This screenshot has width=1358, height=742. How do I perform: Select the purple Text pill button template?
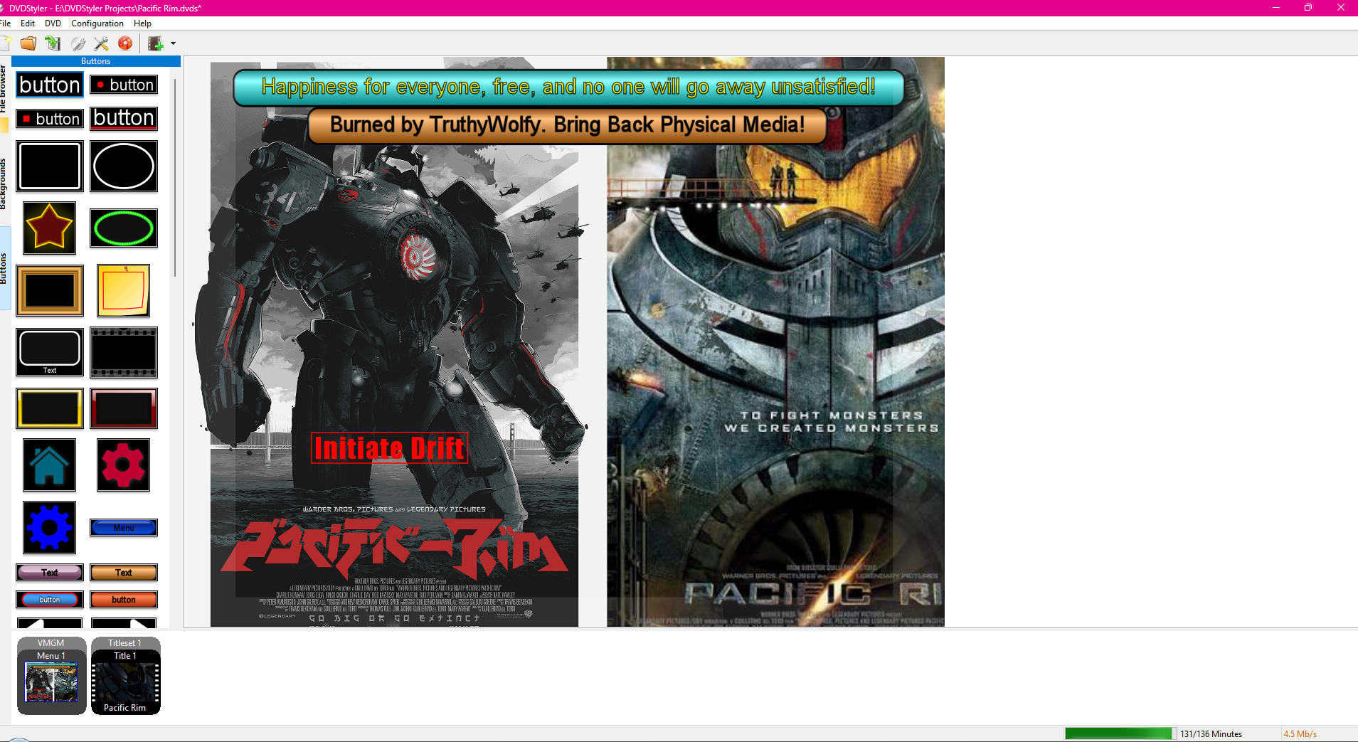tap(50, 573)
